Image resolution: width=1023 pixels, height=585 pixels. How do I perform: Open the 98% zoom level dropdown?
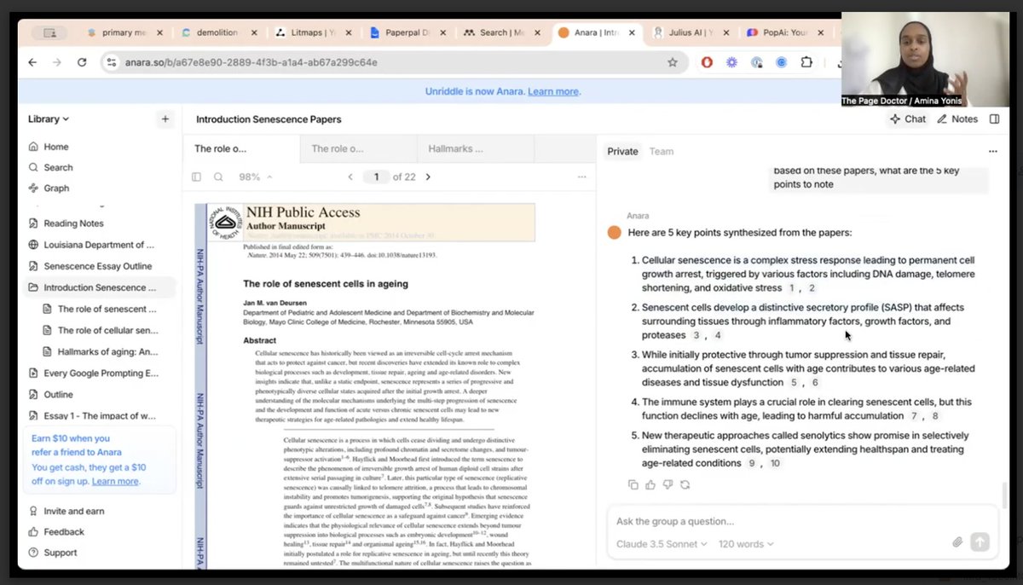click(x=256, y=177)
